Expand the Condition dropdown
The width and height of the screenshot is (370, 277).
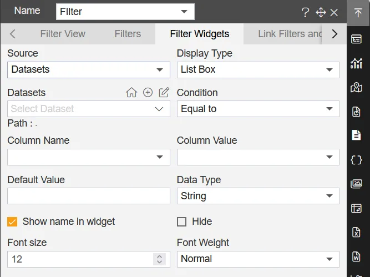point(258,109)
